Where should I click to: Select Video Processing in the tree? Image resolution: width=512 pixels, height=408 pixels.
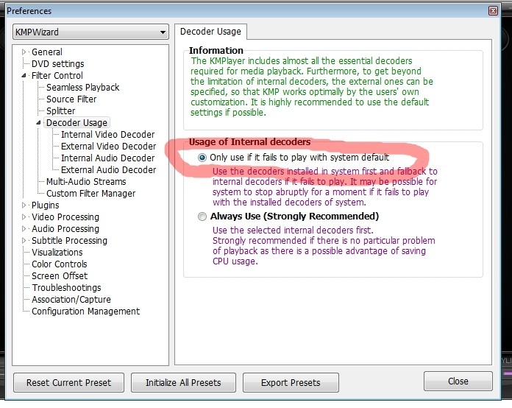[65, 217]
